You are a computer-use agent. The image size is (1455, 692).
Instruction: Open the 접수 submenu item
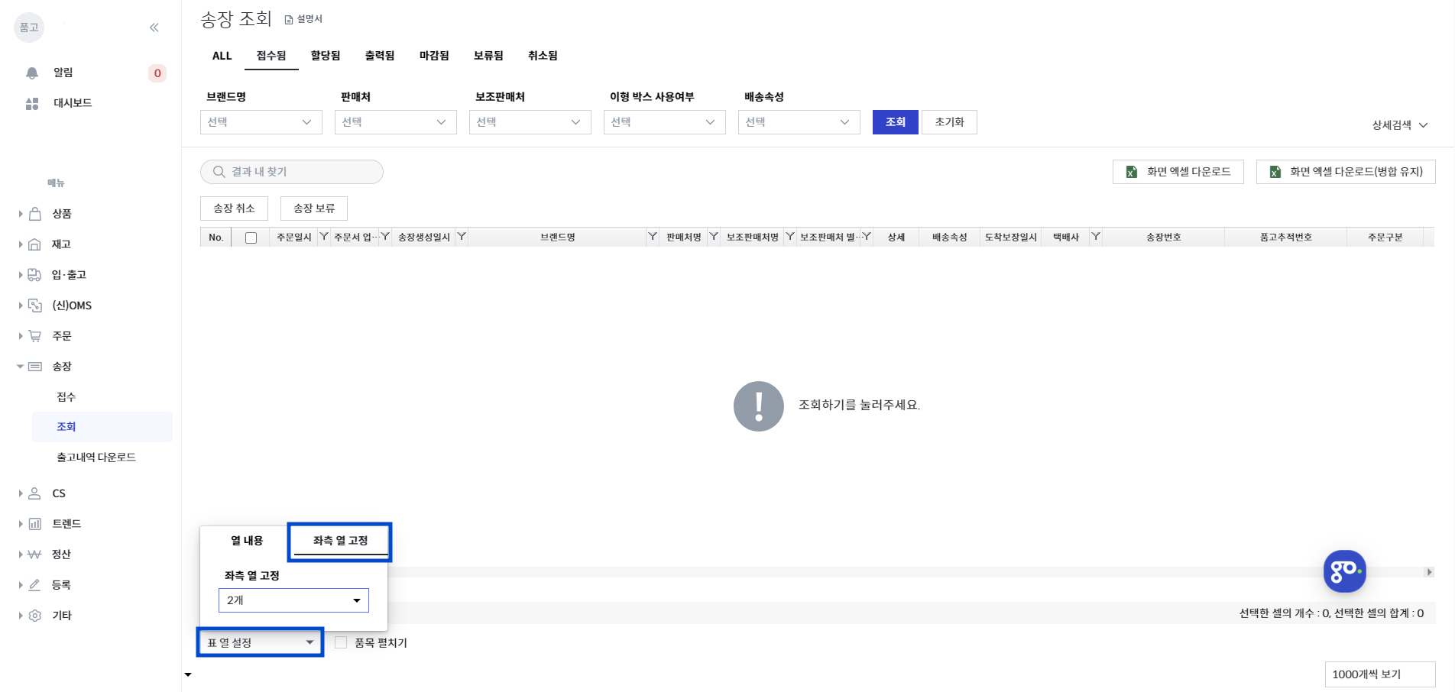[x=66, y=397]
